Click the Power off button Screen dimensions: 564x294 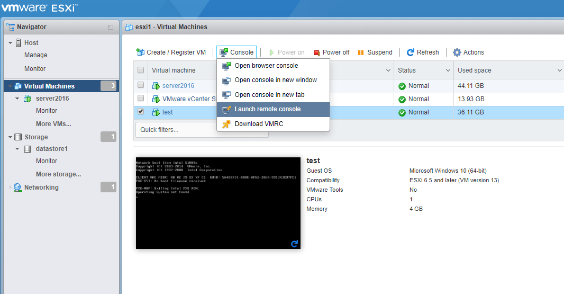(332, 52)
